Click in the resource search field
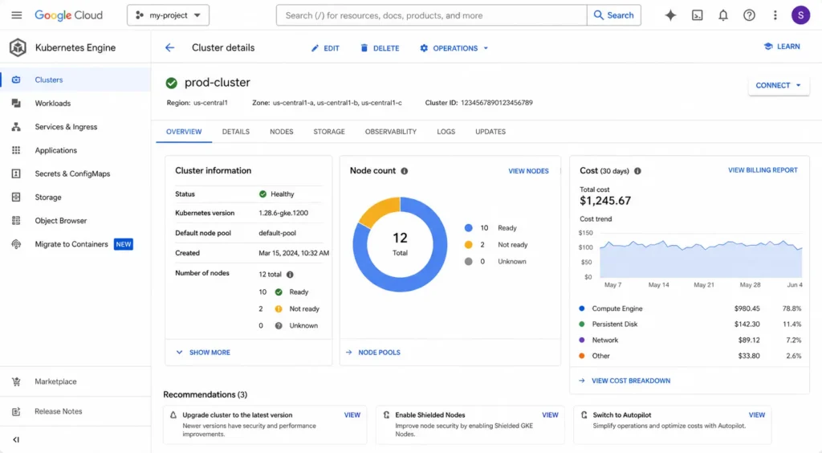Screen dimensions: 822x453 (x=431, y=15)
